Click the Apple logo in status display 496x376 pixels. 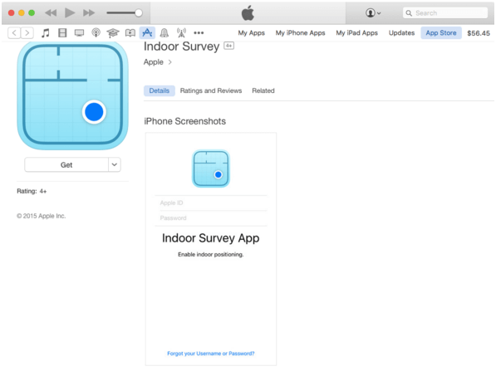coord(248,13)
